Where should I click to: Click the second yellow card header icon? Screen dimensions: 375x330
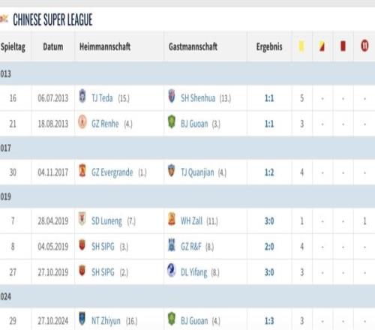coord(322,46)
